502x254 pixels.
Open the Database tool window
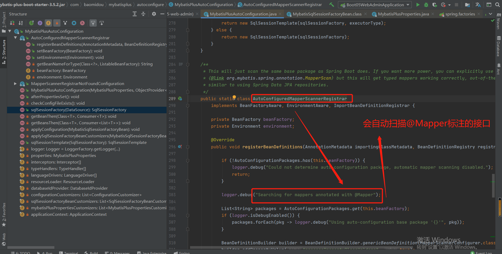point(498,46)
